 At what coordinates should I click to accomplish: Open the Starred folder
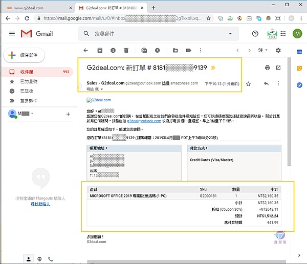(x=29, y=81)
